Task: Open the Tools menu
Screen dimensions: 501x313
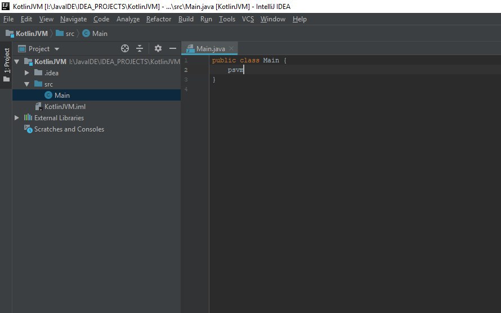Action: tap(227, 19)
